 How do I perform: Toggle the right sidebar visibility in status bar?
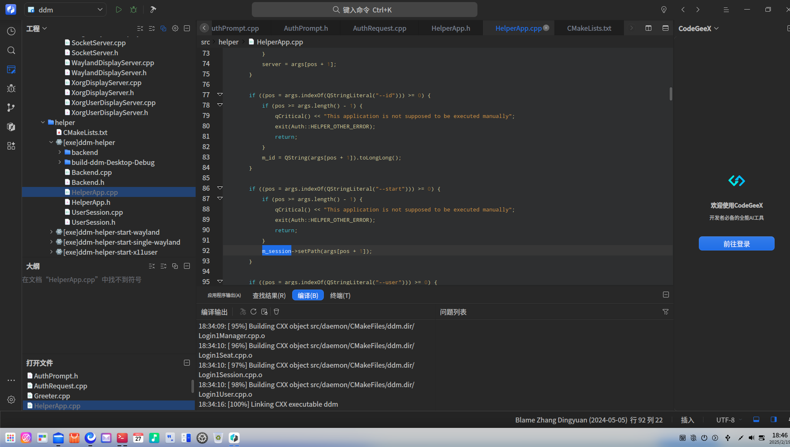click(774, 420)
